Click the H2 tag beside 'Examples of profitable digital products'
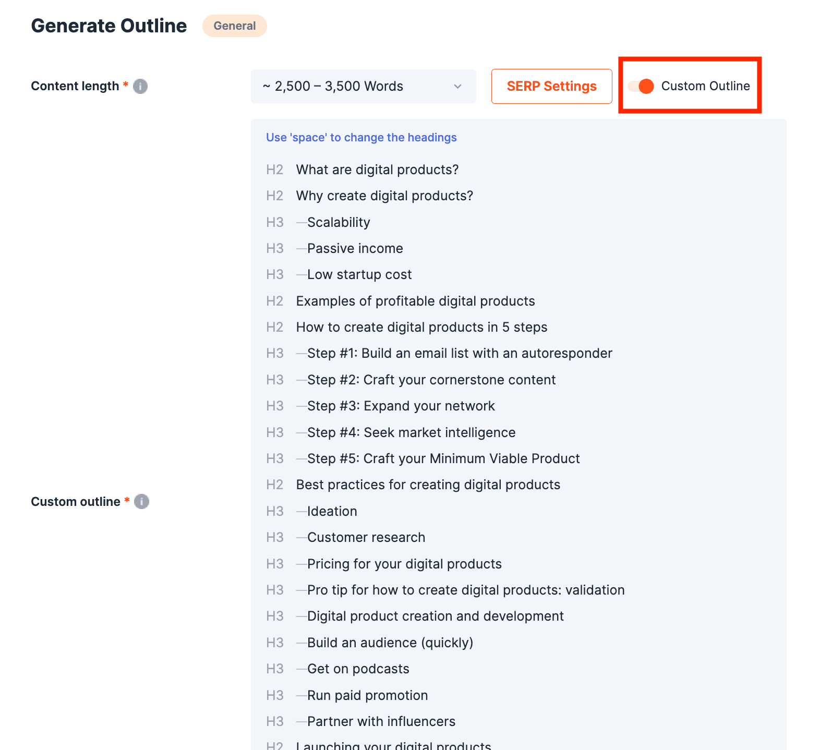The width and height of the screenshot is (820, 750). (x=274, y=301)
